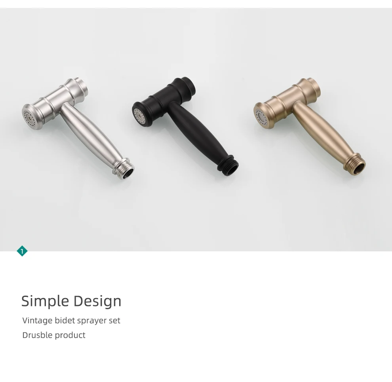Select the matte black sprayer spray nozzle
The width and height of the screenshot is (392, 382).
[139, 115]
